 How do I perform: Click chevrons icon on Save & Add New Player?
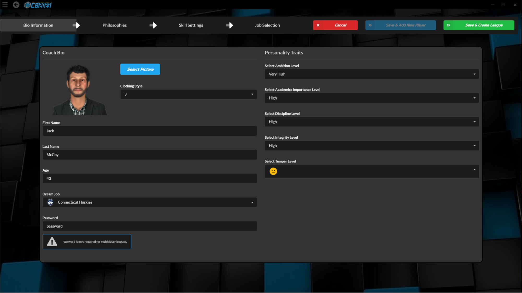click(x=370, y=25)
